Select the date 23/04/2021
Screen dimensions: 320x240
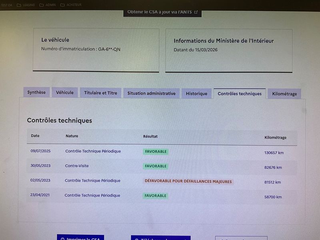(40, 195)
